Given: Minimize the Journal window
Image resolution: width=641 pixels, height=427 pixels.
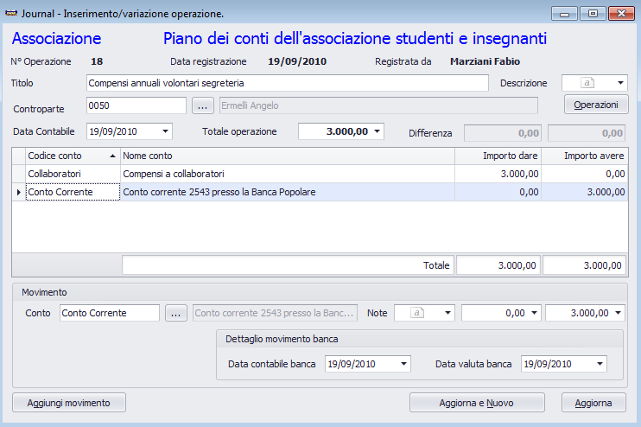Looking at the screenshot, I should tap(564, 14).
